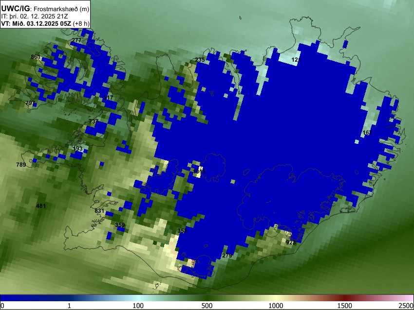414x310 pixels.
Task: Click the map value 923
Action: click(x=291, y=242)
